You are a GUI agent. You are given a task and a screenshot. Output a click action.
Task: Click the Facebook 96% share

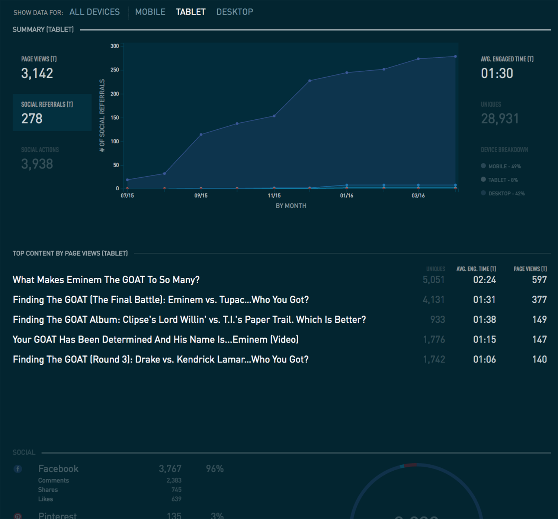click(215, 469)
